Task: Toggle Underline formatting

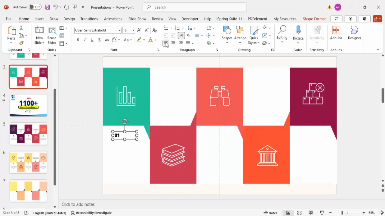Action: coord(92,40)
